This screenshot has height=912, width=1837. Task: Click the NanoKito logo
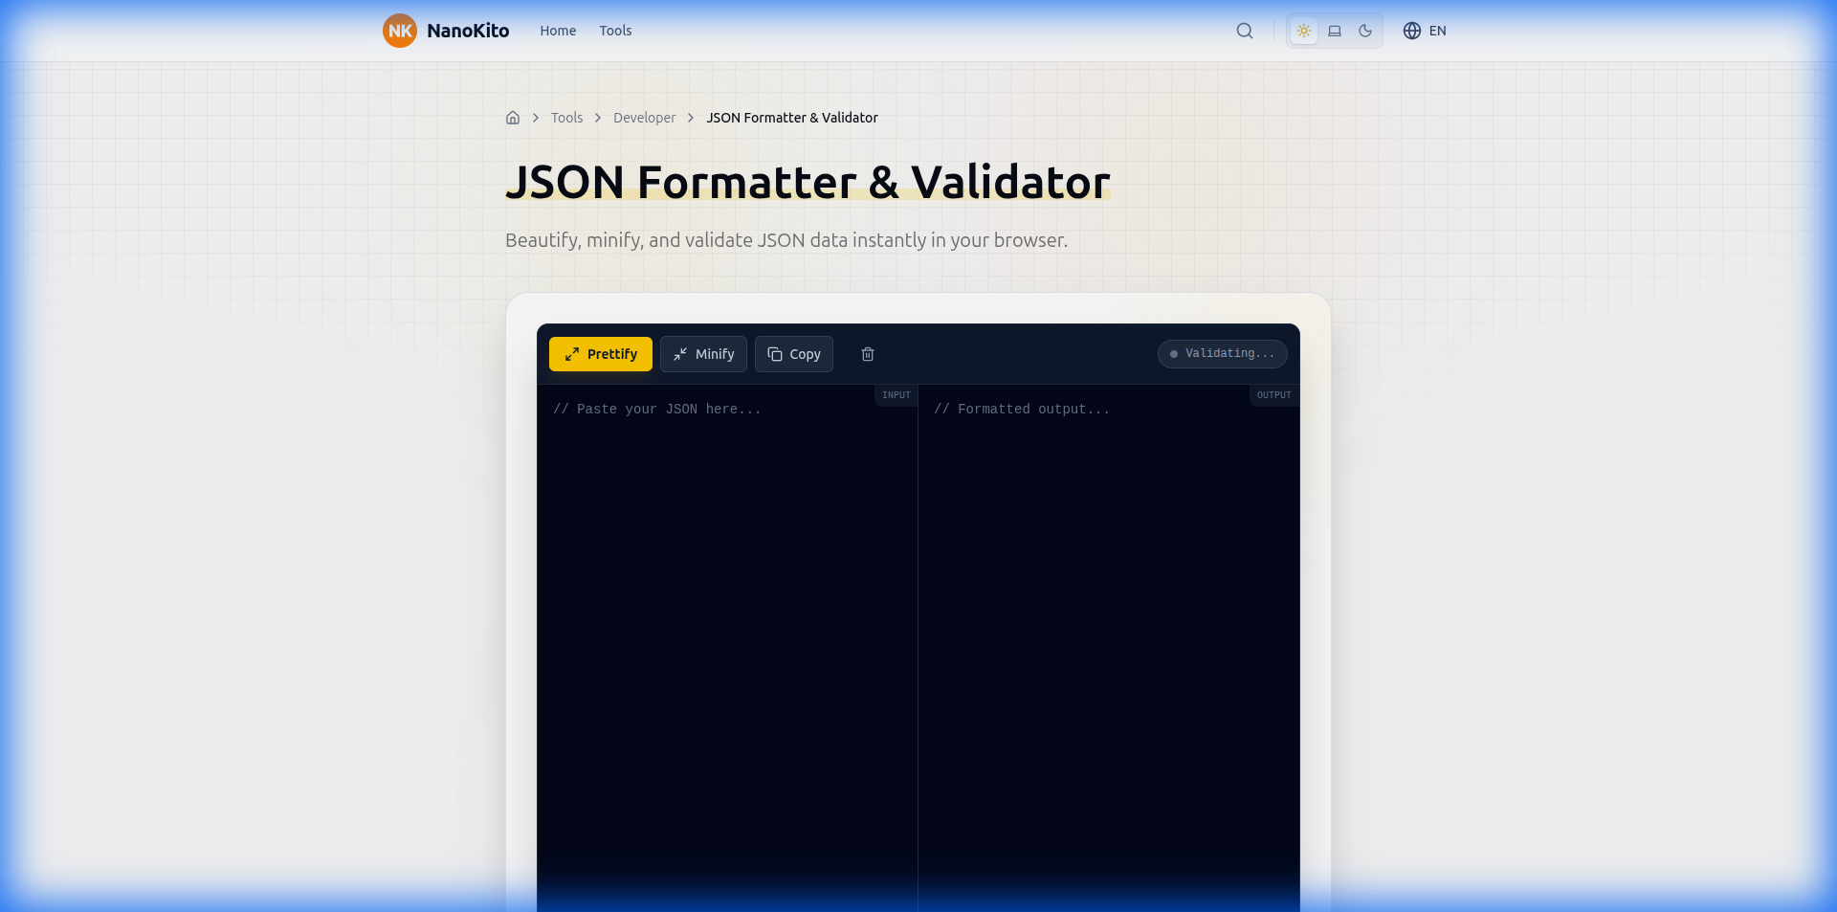445,31
